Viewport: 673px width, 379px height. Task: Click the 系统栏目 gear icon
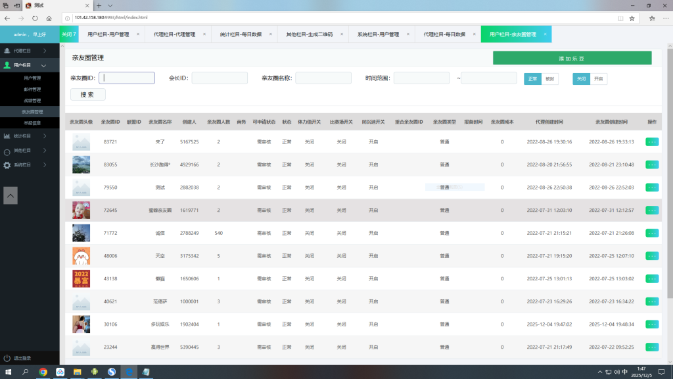tap(7, 165)
